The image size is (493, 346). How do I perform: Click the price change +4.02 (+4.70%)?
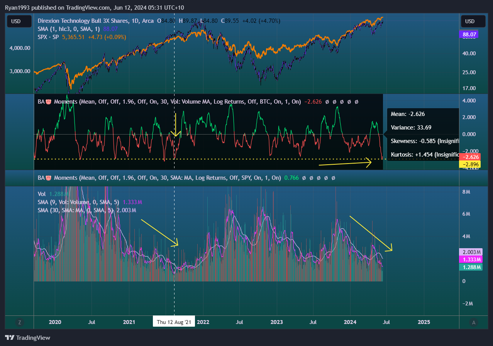coord(261,21)
